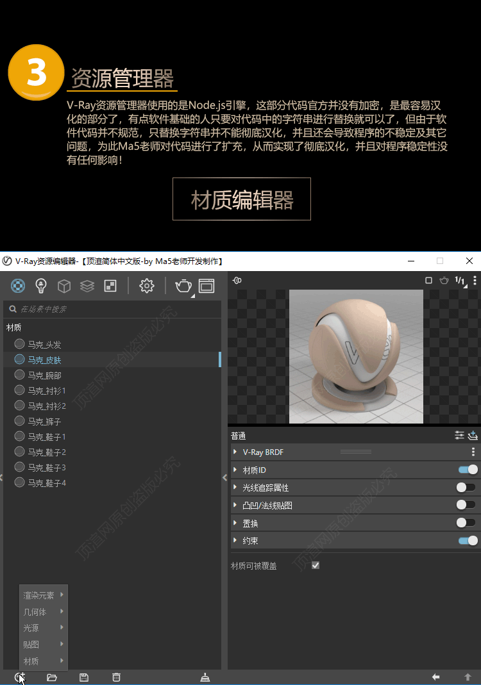Click the add asset button at bottom
Screen dimensions: 481x685
(x=20, y=677)
